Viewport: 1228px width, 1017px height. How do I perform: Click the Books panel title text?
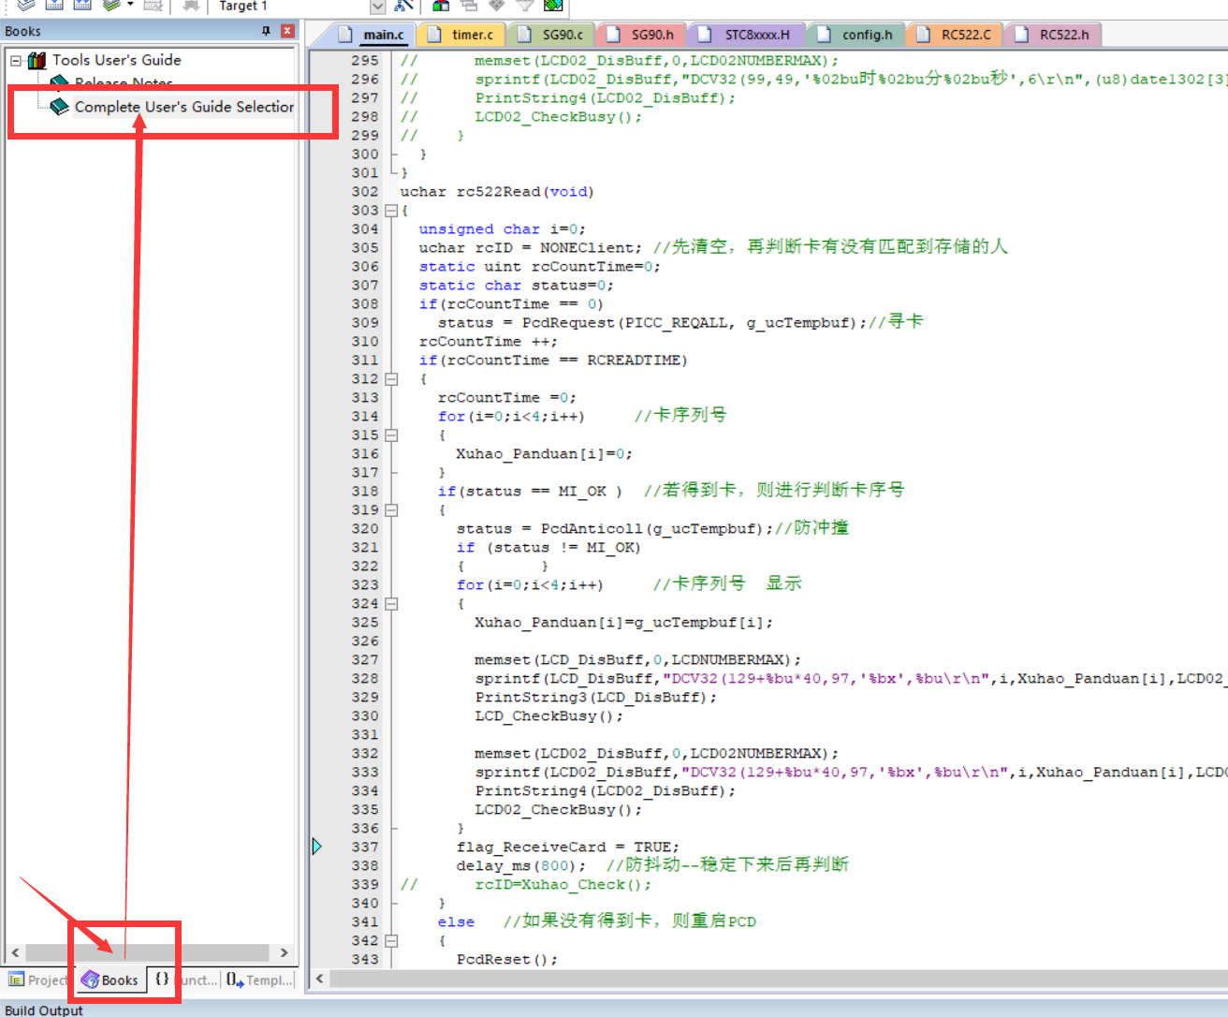point(22,31)
